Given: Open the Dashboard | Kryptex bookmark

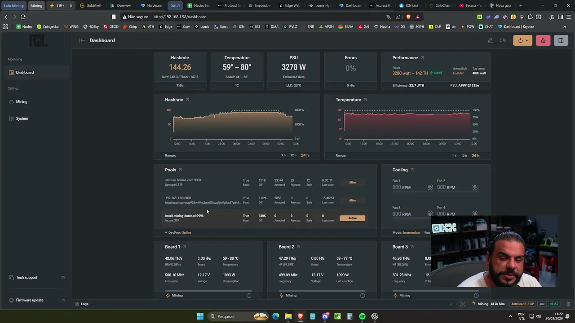Looking at the screenshot, I should [516, 26].
